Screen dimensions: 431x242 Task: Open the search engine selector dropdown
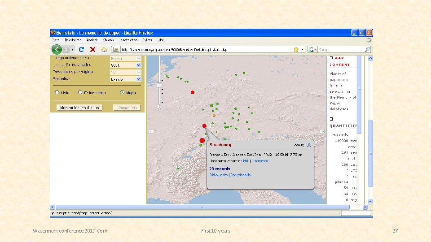click(x=312, y=50)
